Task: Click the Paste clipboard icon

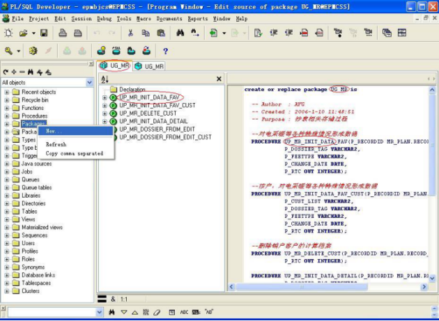Action: [161, 33]
